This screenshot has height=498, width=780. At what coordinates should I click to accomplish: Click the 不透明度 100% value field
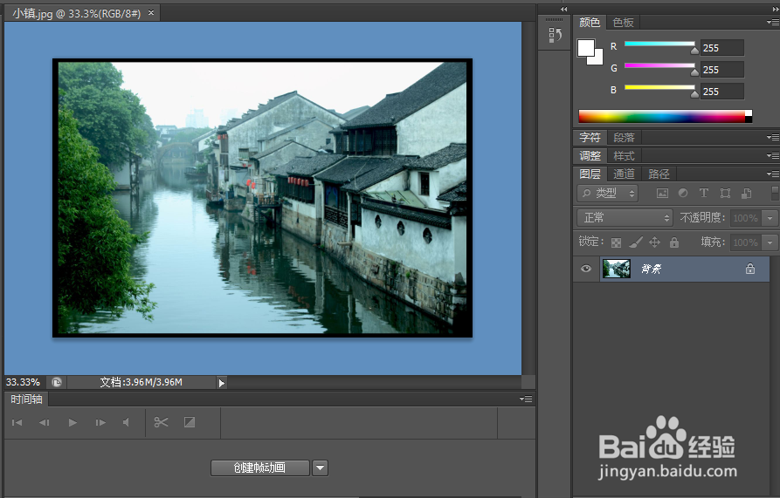pos(746,218)
